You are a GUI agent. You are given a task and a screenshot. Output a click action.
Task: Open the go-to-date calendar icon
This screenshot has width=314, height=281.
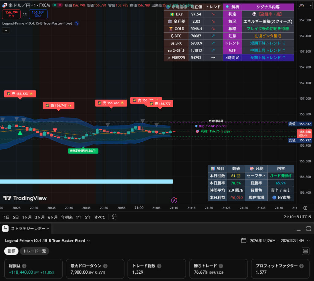[x=115, y=217]
